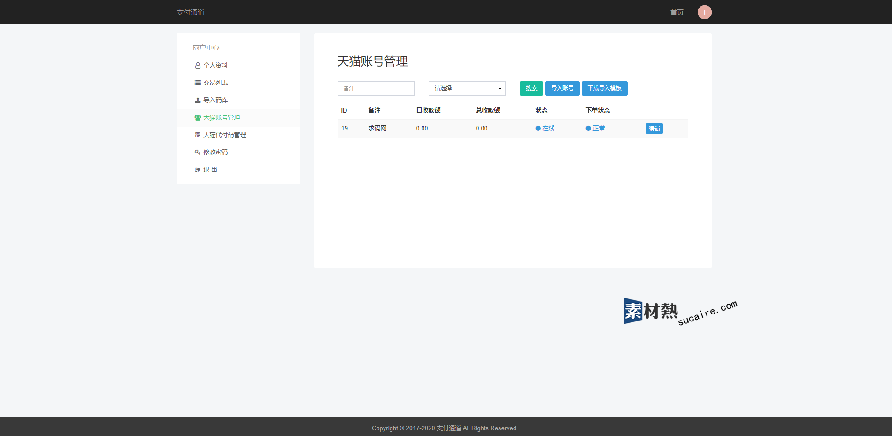Click the 求码网 remark cell
The width and height of the screenshot is (892, 436).
[377, 129]
